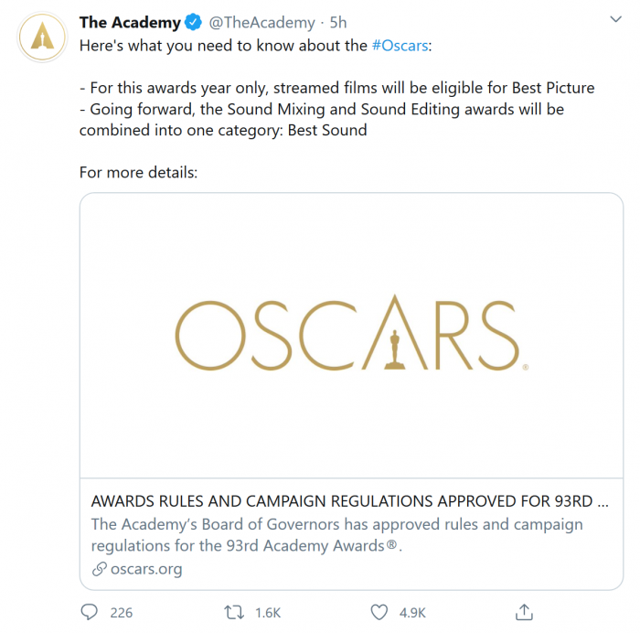Retweet The Academy's post
Screen dimensions: 640x633
234,612
